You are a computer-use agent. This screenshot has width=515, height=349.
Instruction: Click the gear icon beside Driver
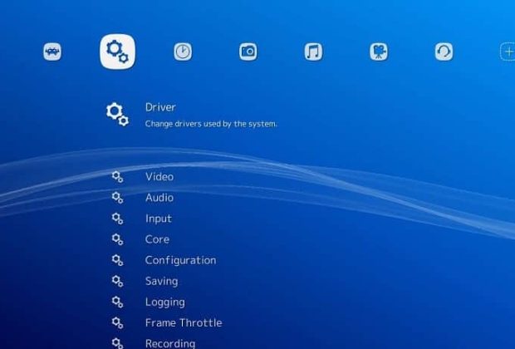pyautogui.click(x=118, y=115)
